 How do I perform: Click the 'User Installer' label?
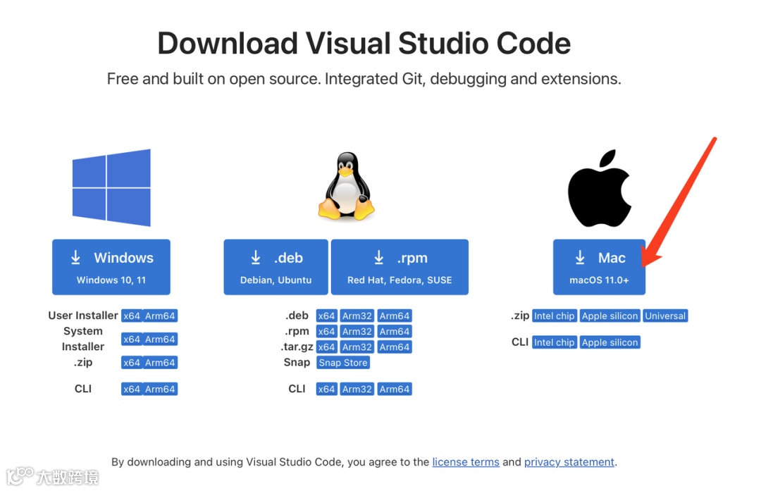point(83,316)
